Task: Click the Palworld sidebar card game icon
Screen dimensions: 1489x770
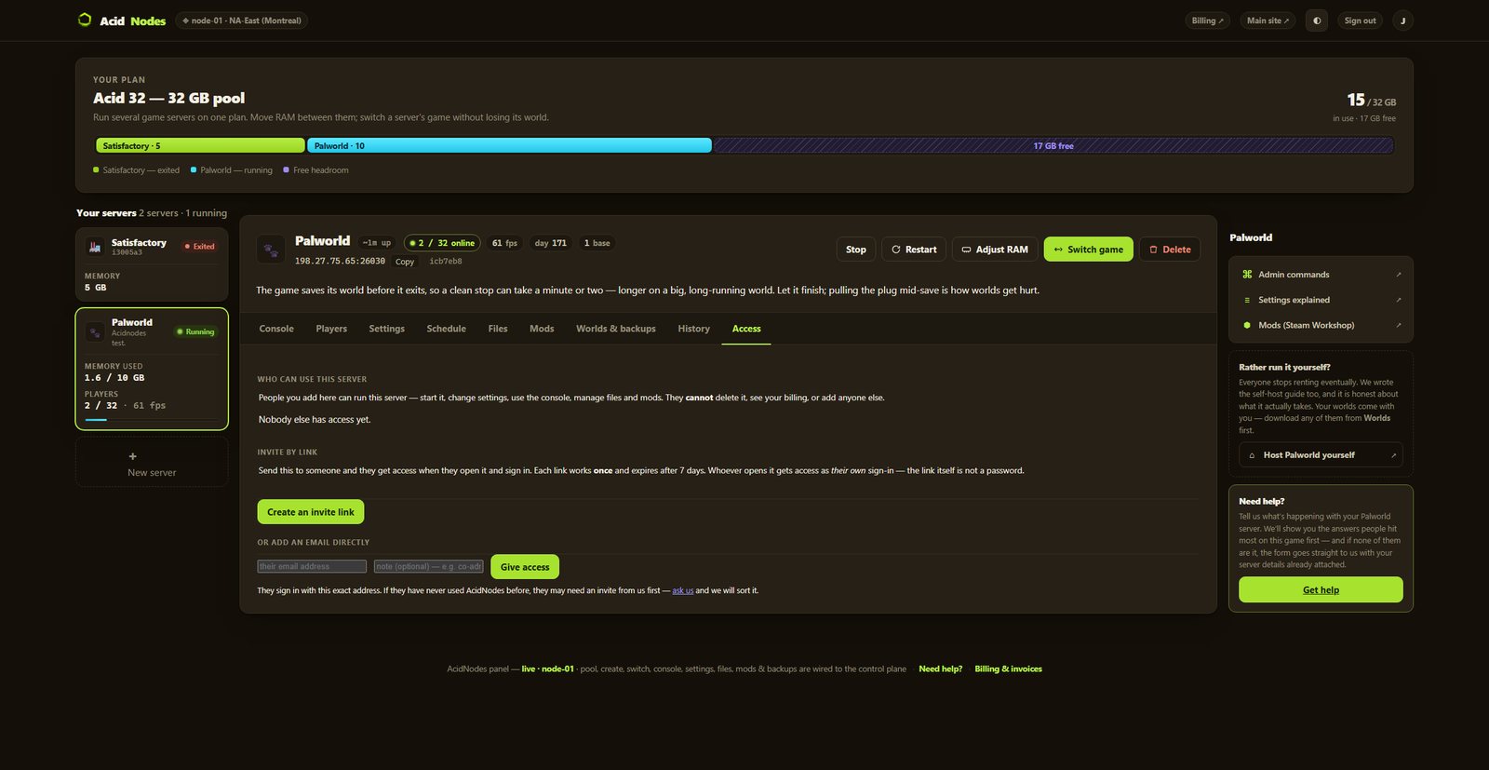Action: click(95, 332)
